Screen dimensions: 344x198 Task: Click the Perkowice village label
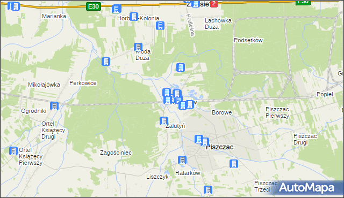click(83, 83)
